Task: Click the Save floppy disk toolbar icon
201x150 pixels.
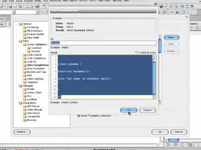Action: pyautogui.click(x=10, y=6)
